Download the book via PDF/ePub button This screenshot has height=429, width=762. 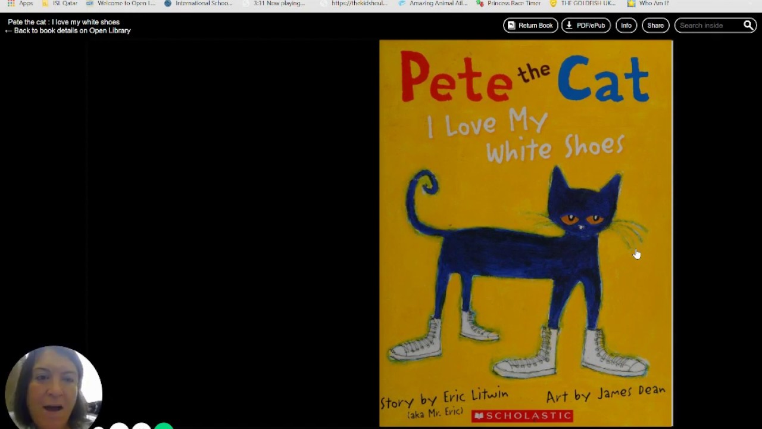(x=586, y=25)
